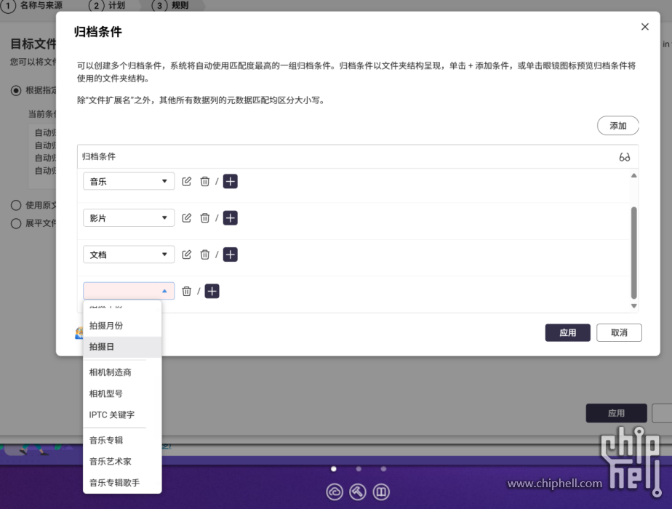672x509 pixels.
Task: Open the 影片 condition dropdown
Action: pos(129,218)
